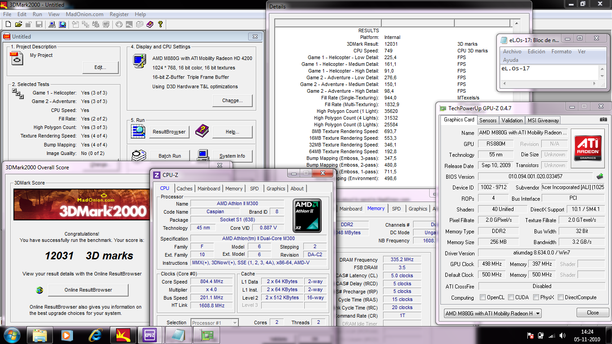This screenshot has height=344, width=612.
Task: Open the Start menu orb
Action: coord(11,335)
